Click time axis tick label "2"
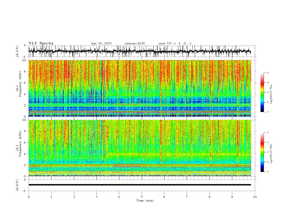The width and height of the screenshot is (287, 221). click(x=74, y=197)
